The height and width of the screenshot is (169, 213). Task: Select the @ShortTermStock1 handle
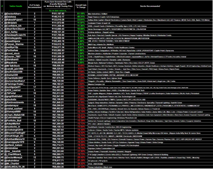click(x=15, y=29)
